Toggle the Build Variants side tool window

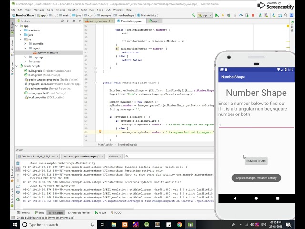click(12, 197)
